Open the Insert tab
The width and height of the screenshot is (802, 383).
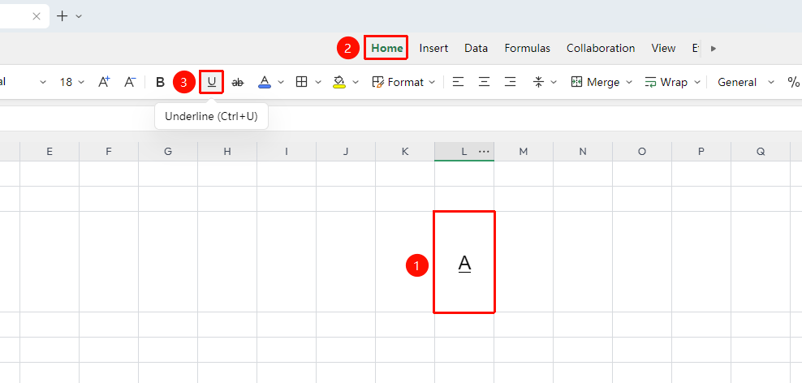coord(433,48)
